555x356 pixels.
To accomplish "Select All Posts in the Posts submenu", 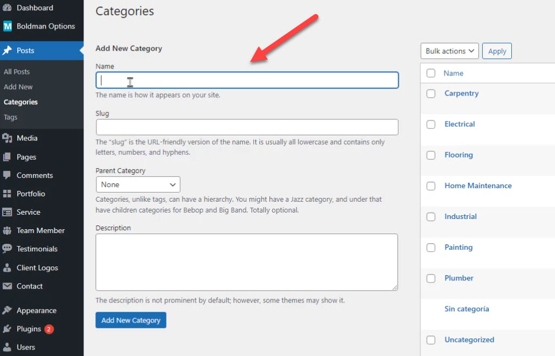I will tap(17, 72).
